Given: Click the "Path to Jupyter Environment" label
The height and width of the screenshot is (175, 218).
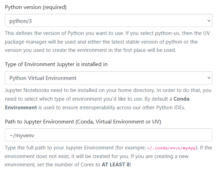Looking at the screenshot, I should (x=83, y=121).
